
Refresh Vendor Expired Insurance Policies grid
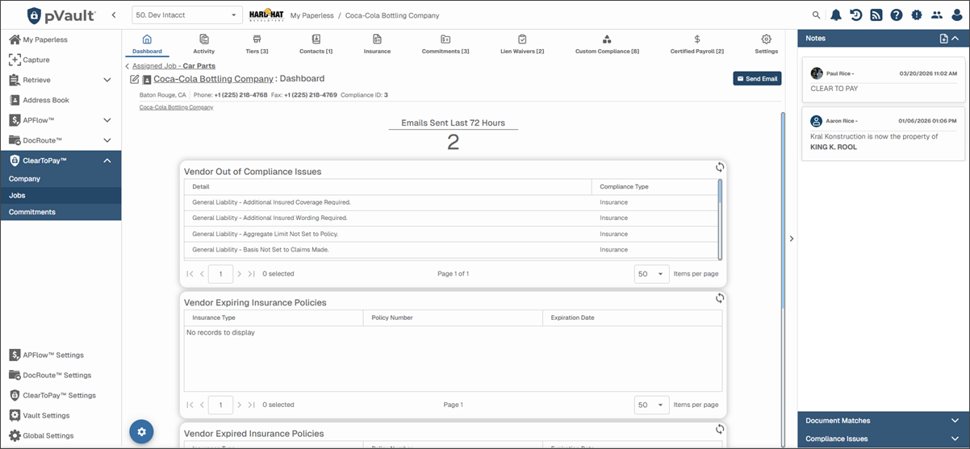click(720, 428)
